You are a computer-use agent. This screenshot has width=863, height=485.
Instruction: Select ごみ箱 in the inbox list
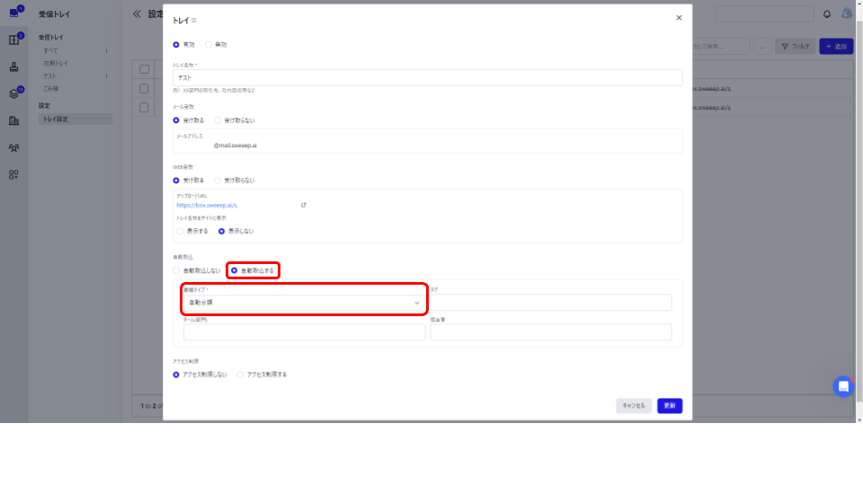pos(50,89)
